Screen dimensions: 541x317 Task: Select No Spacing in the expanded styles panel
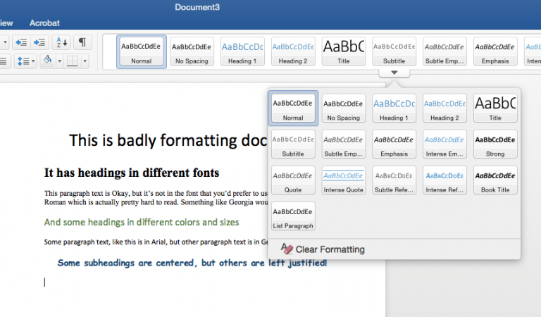click(x=344, y=108)
